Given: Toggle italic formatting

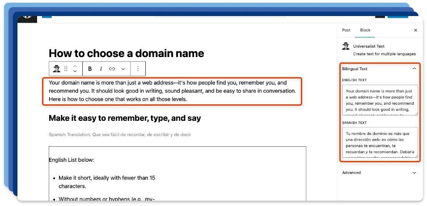Looking at the screenshot, I should click(x=101, y=69).
